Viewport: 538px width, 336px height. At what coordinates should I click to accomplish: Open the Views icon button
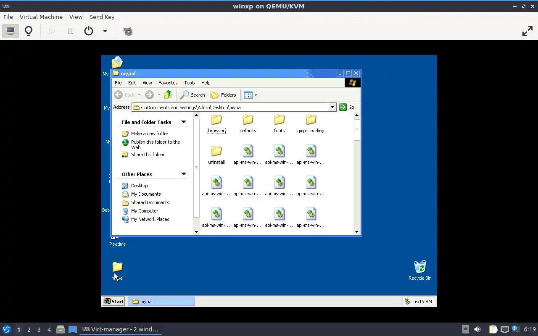[x=248, y=95]
